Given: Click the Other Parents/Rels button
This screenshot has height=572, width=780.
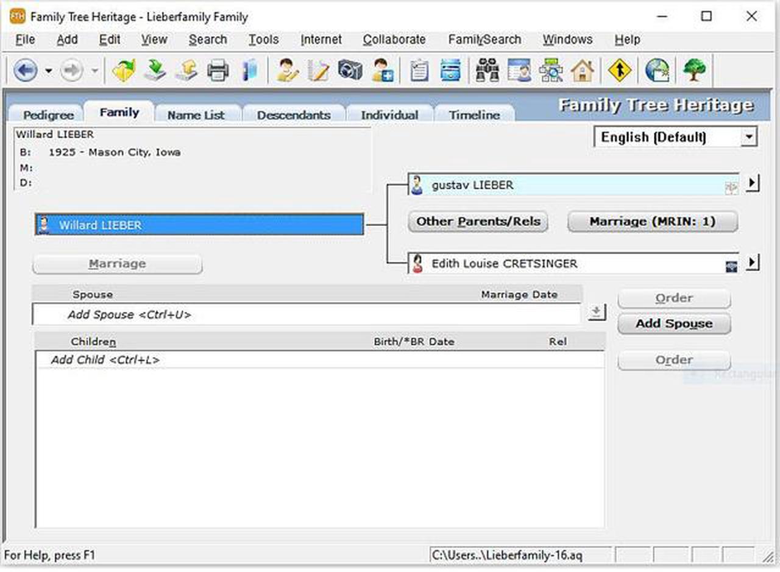Looking at the screenshot, I should click(x=478, y=221).
